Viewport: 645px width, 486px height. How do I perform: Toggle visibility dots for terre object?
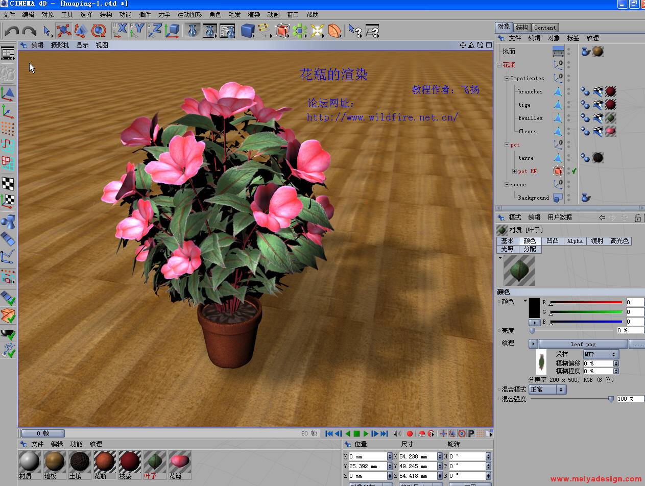click(568, 158)
